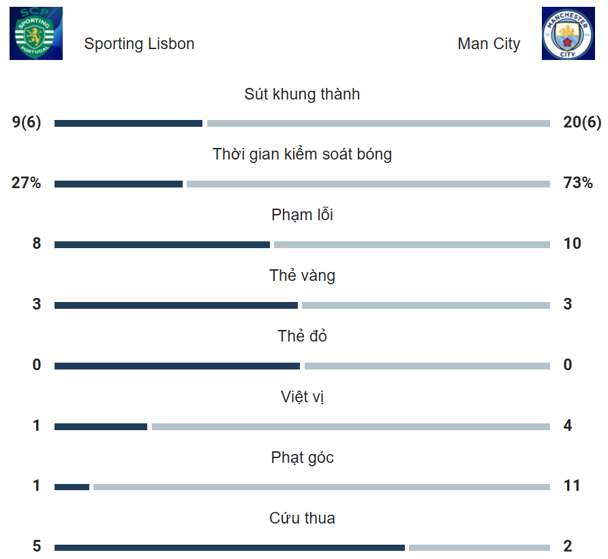Select the Thẻ đỏ stat label
This screenshot has width=608, height=559.
302,336
